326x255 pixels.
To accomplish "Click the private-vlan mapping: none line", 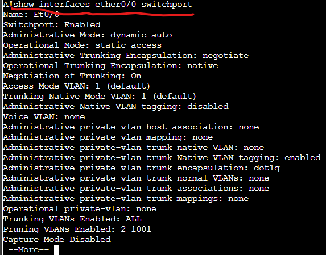I will [108, 137].
